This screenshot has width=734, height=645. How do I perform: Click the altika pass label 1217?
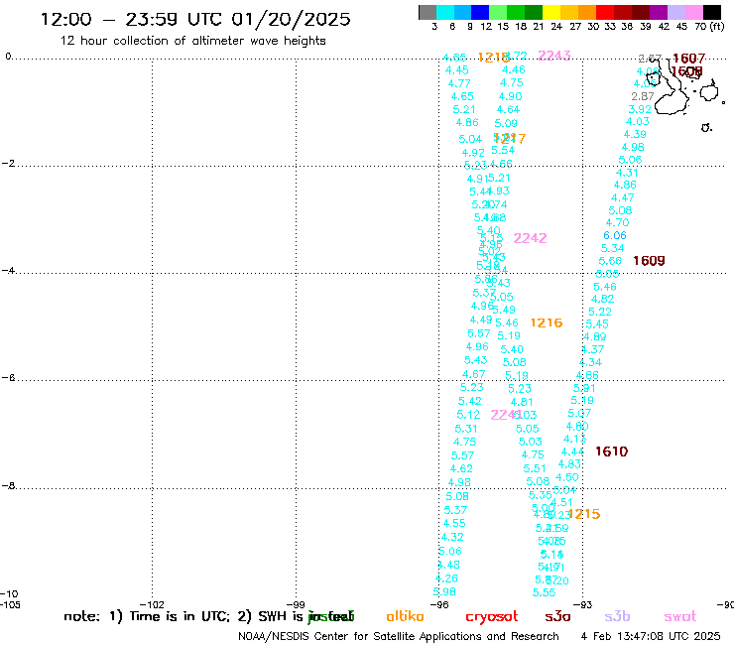[510, 139]
